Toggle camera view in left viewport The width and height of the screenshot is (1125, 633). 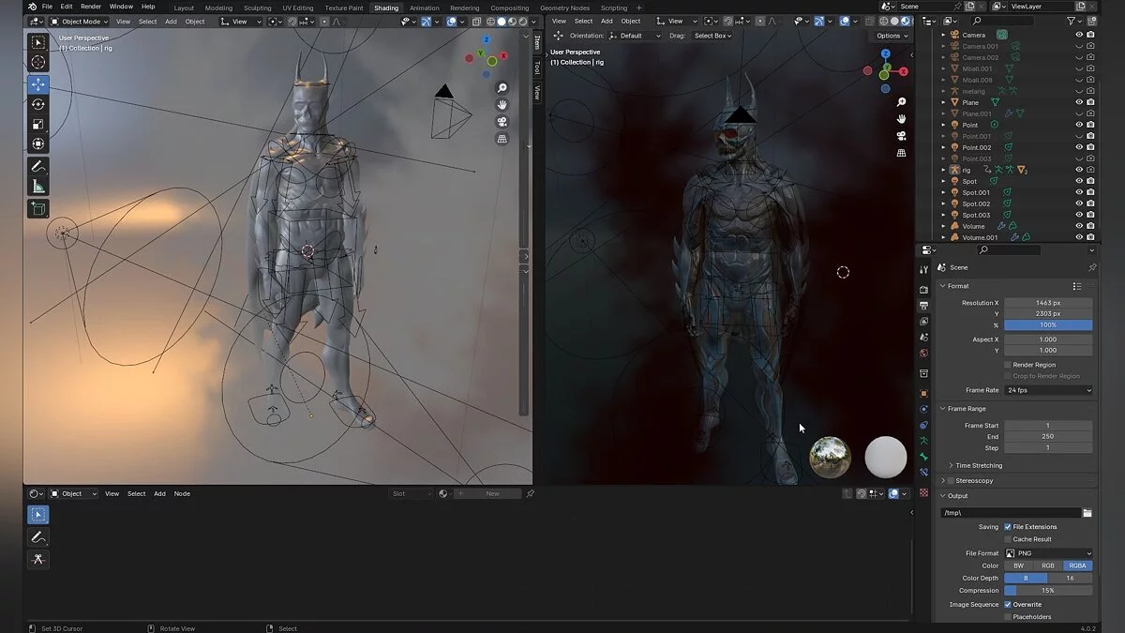pyautogui.click(x=502, y=122)
